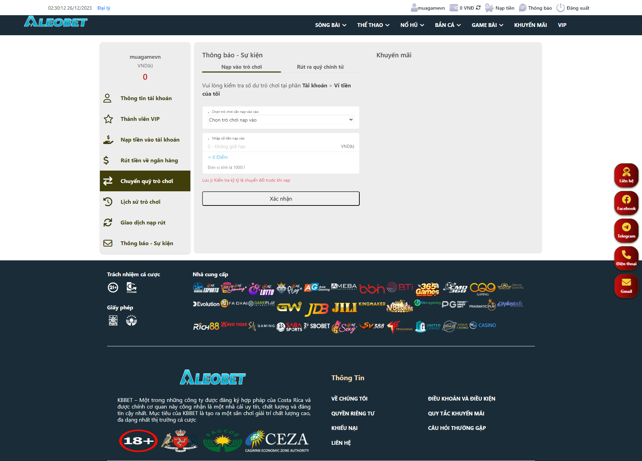Click the BTi provider logo
Image resolution: width=642 pixels, height=461 pixels.
click(x=400, y=287)
